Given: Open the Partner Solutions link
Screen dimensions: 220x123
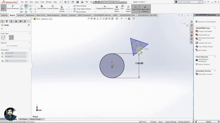Looking at the screenshot, I should (204, 65).
